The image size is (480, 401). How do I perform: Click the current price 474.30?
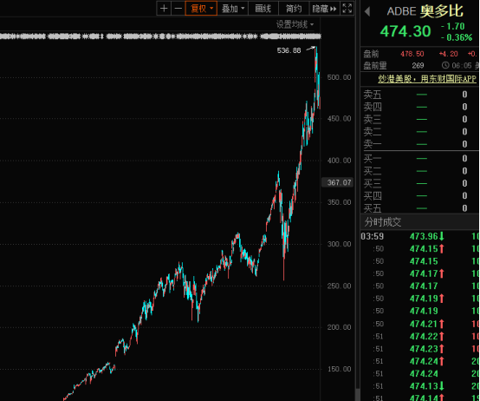[x=405, y=31]
